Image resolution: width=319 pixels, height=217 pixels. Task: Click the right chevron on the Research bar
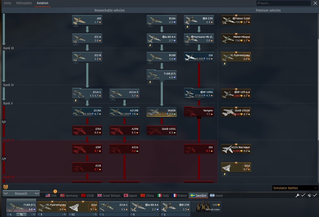[x=37, y=193]
